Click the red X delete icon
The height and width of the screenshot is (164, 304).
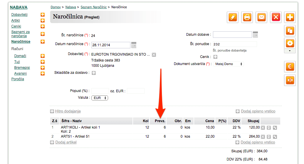[x=276, y=17]
